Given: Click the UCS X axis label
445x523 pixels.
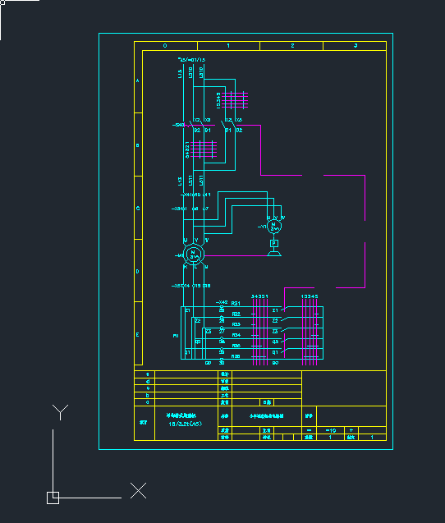Looking at the screenshot, I should tap(138, 490).
